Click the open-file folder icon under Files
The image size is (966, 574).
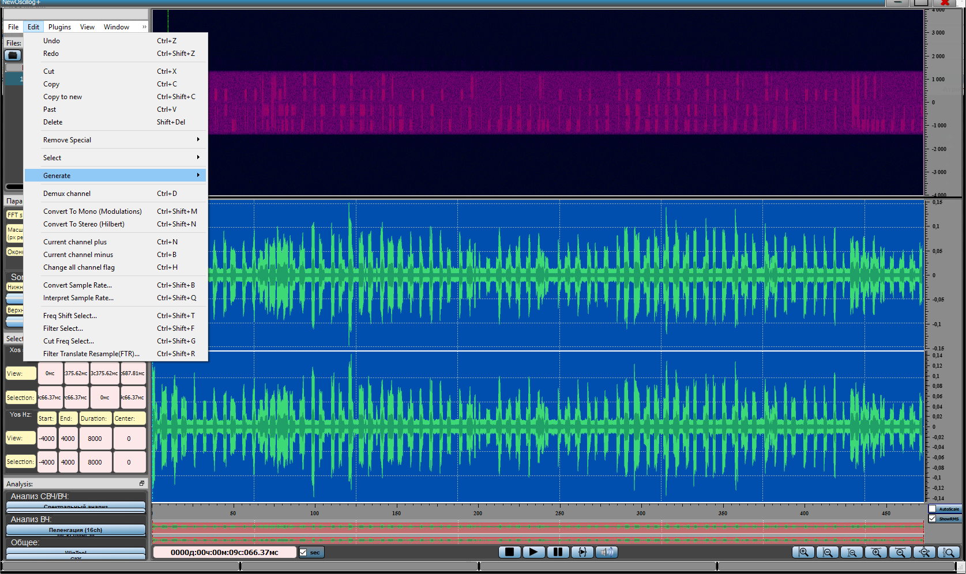tap(13, 55)
